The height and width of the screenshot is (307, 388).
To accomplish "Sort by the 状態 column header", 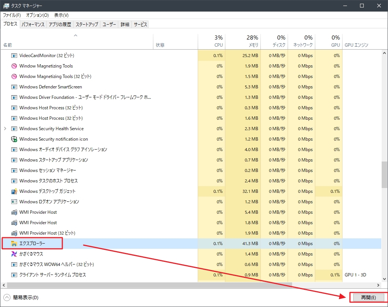I will pos(175,41).
